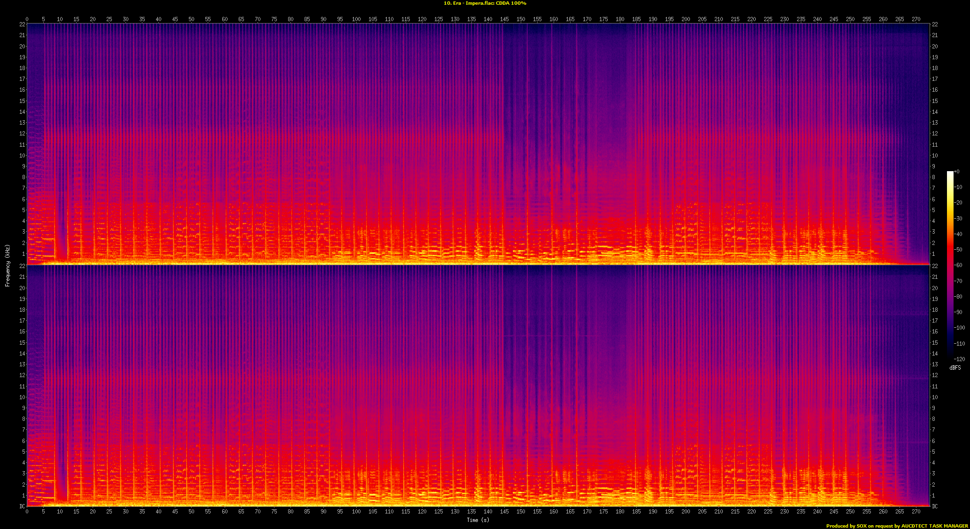Image resolution: width=970 pixels, height=529 pixels.
Task: Click the 50 second marker on bottom time axis
Action: [191, 511]
